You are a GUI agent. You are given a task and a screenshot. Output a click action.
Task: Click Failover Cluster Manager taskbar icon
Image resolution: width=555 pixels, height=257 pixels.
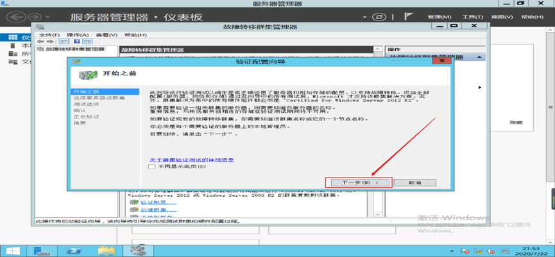pyautogui.click(x=138, y=251)
